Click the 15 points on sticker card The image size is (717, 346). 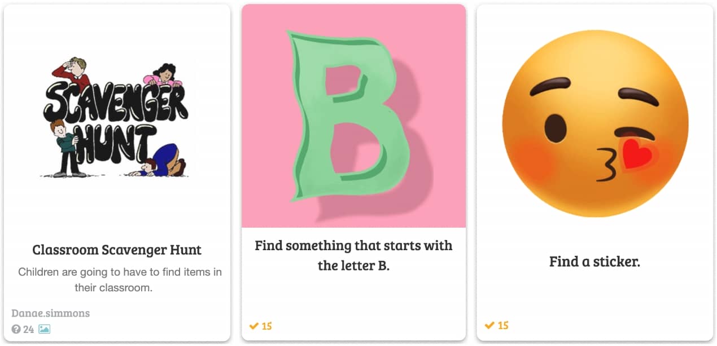[502, 325]
